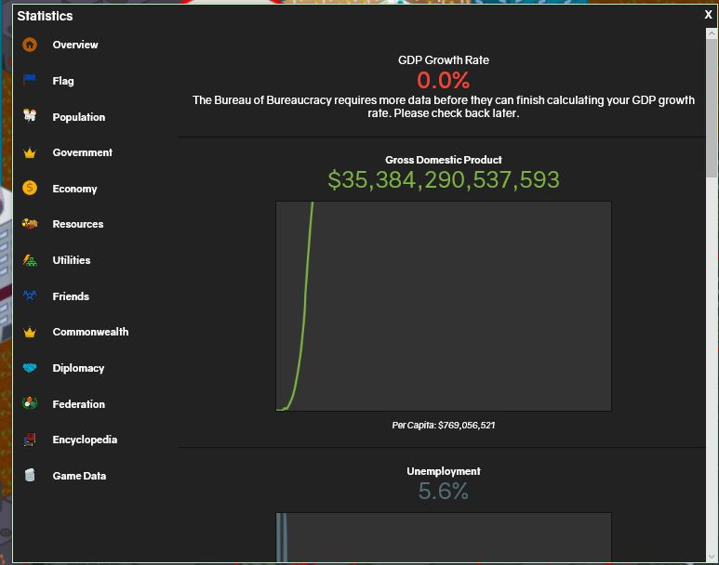Click the Unemployment graph
The image size is (719, 565).
[444, 537]
